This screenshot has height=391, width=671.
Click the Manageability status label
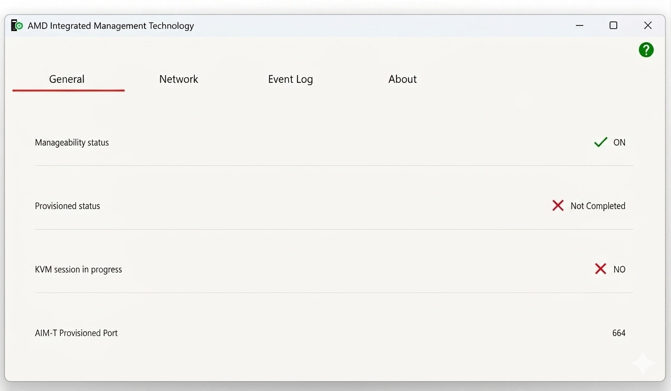(x=72, y=143)
